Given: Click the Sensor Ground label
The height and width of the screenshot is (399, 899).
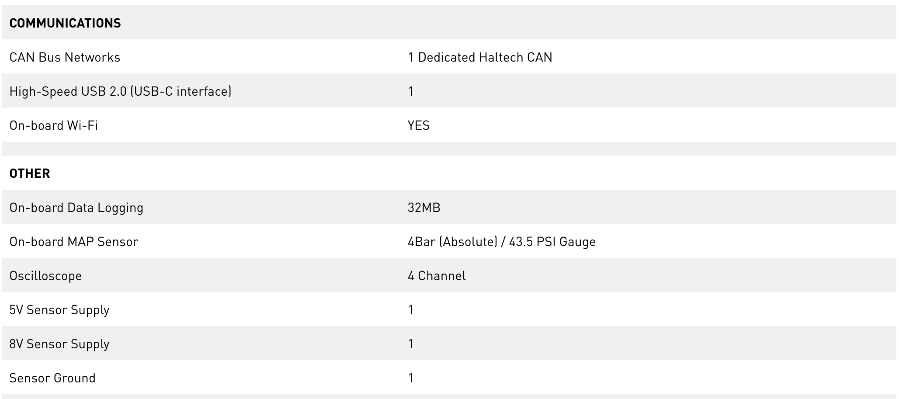Looking at the screenshot, I should tap(52, 378).
